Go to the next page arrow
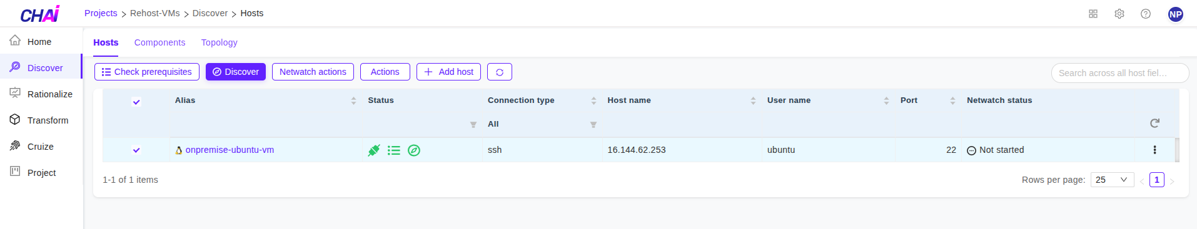 pos(1172,181)
